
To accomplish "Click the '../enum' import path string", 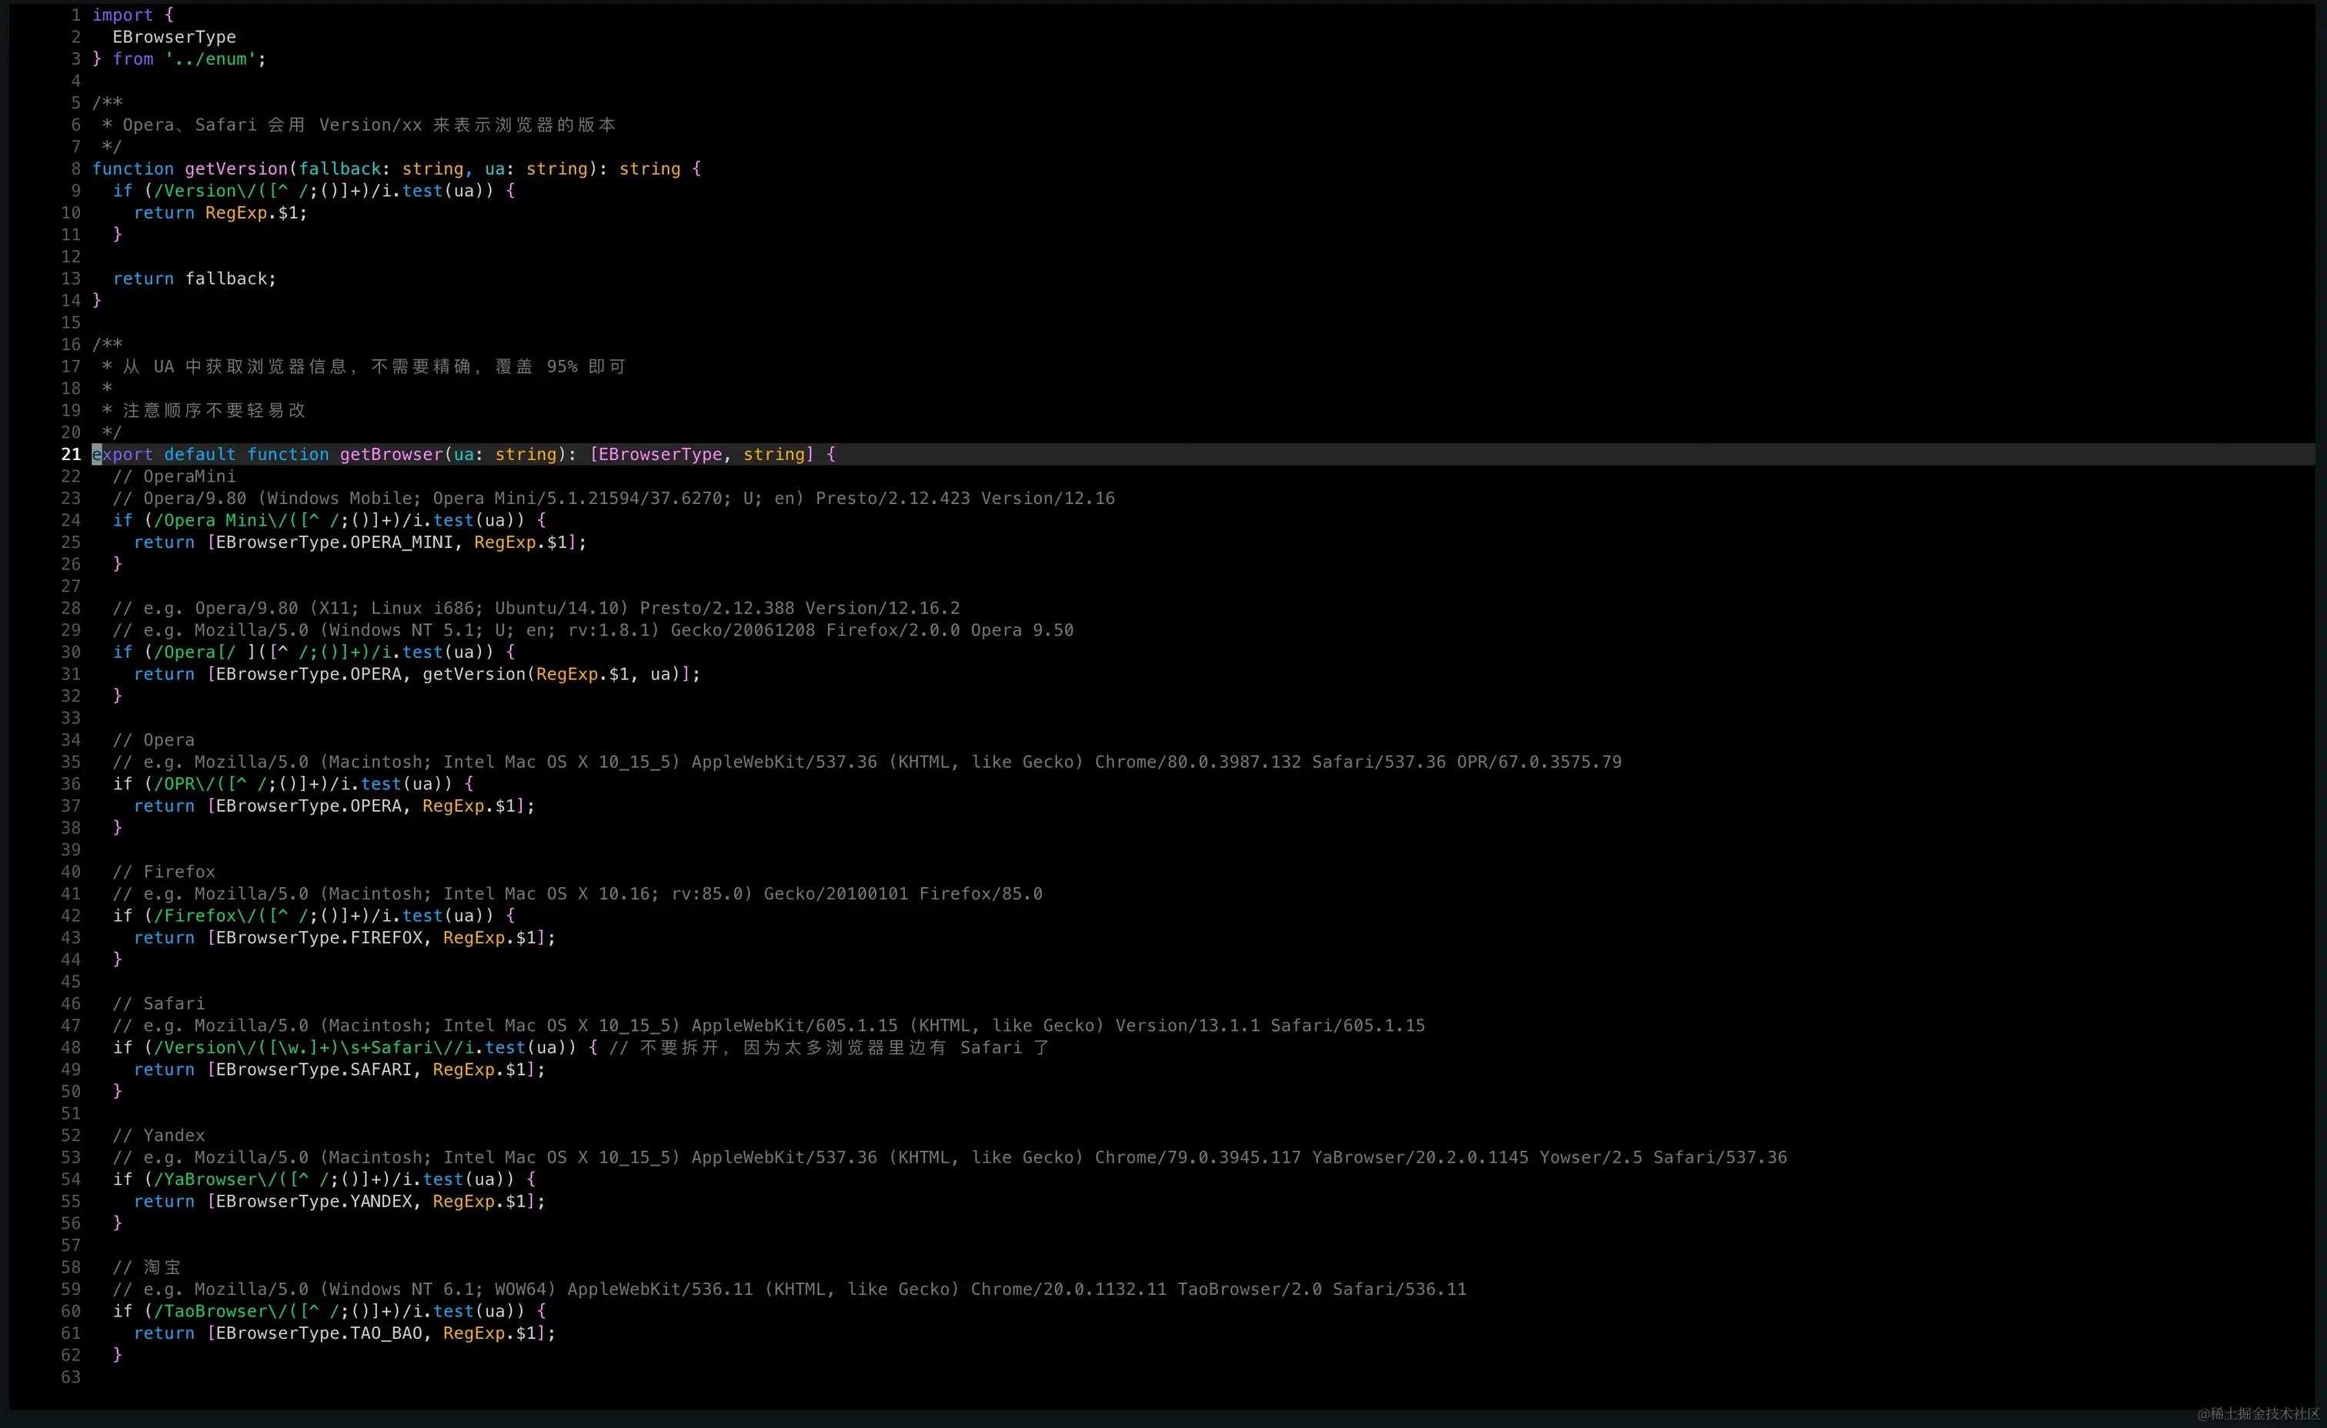I will [211, 58].
